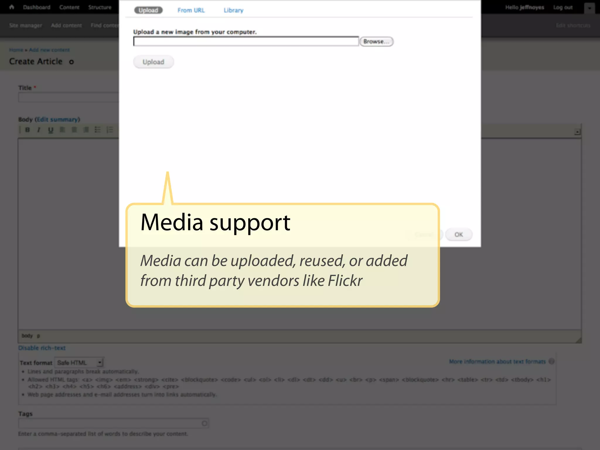The height and width of the screenshot is (450, 600).
Task: Click the Bold formatting icon
Action: pos(28,130)
